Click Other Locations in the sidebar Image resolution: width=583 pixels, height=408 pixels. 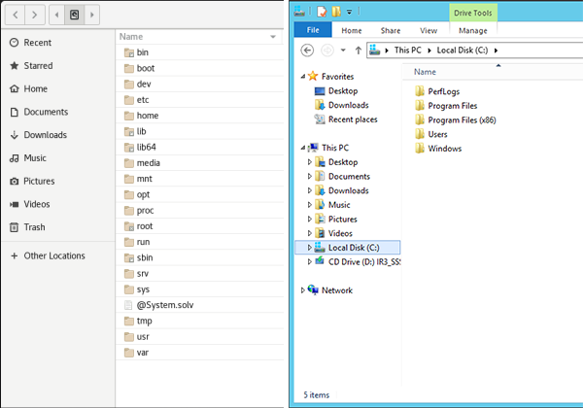point(54,256)
